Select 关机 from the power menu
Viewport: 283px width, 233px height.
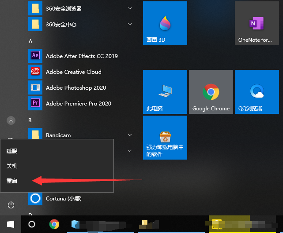12,166
